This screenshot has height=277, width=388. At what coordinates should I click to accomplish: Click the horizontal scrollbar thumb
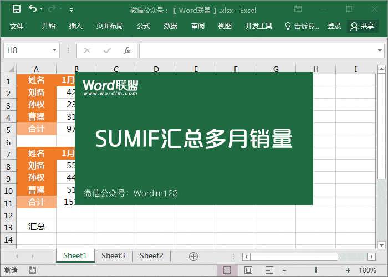tap(294, 257)
